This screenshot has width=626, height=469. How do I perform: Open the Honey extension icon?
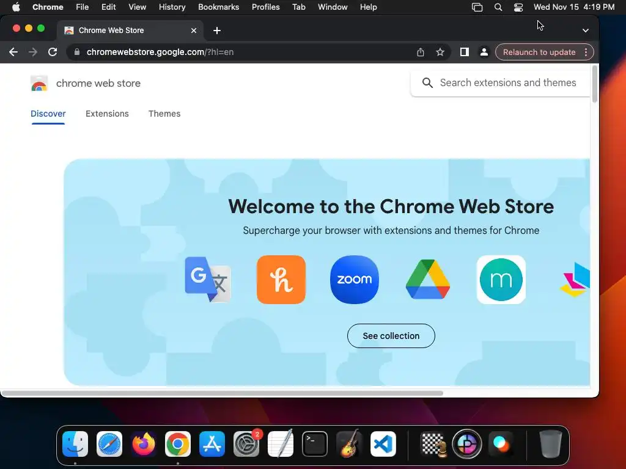281,280
